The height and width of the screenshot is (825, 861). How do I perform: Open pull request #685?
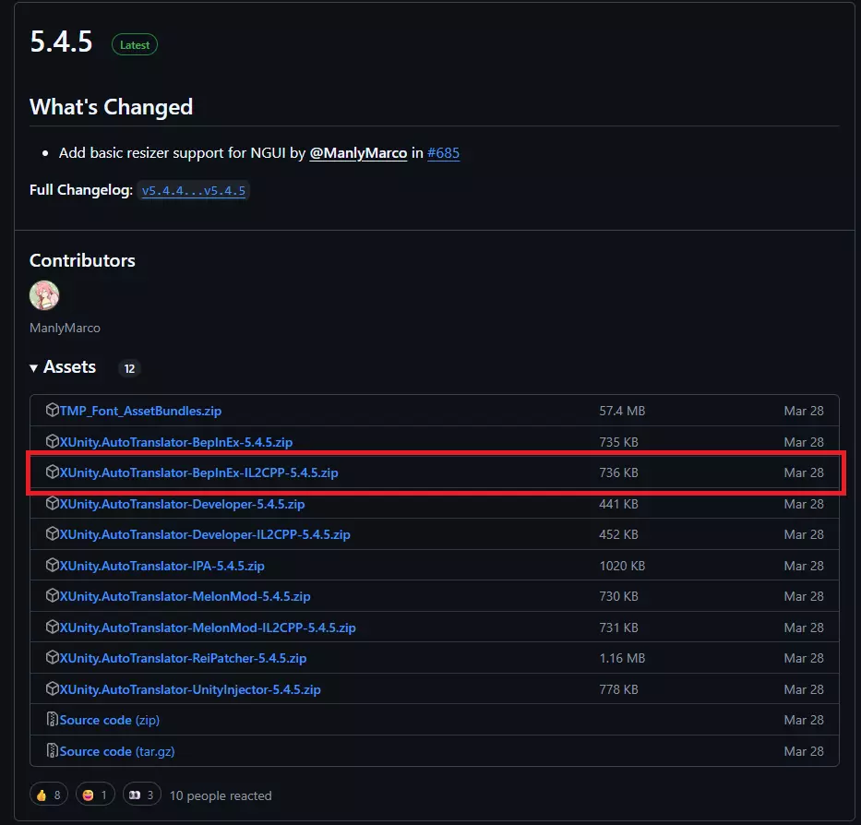click(x=443, y=153)
